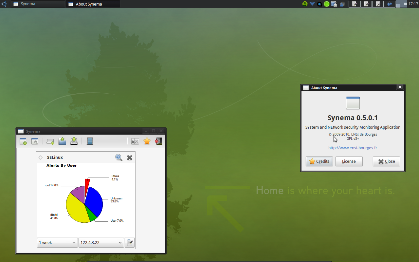Open the Xfce applications menu icon
This screenshot has width=419, height=262.
tap(4, 4)
